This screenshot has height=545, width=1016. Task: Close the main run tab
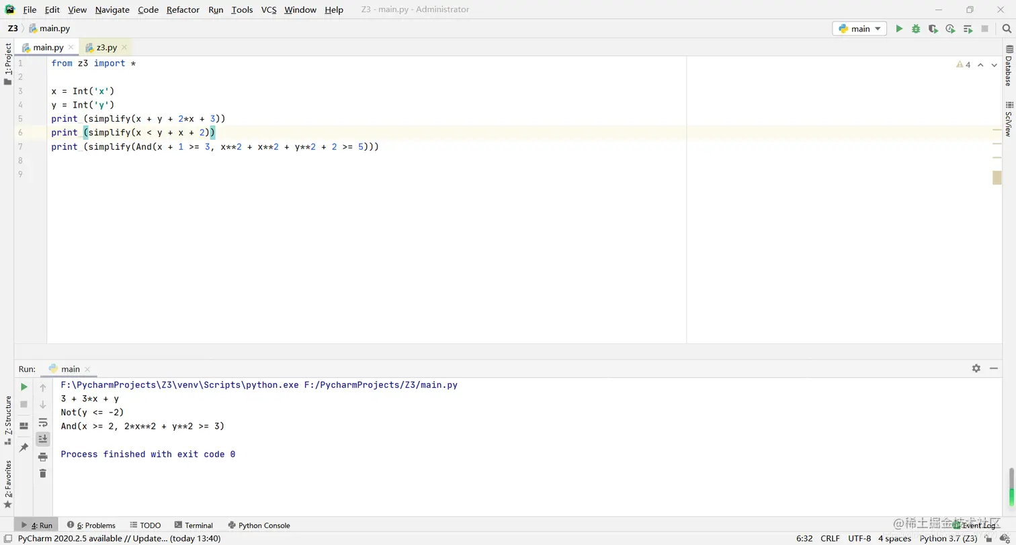coord(87,369)
